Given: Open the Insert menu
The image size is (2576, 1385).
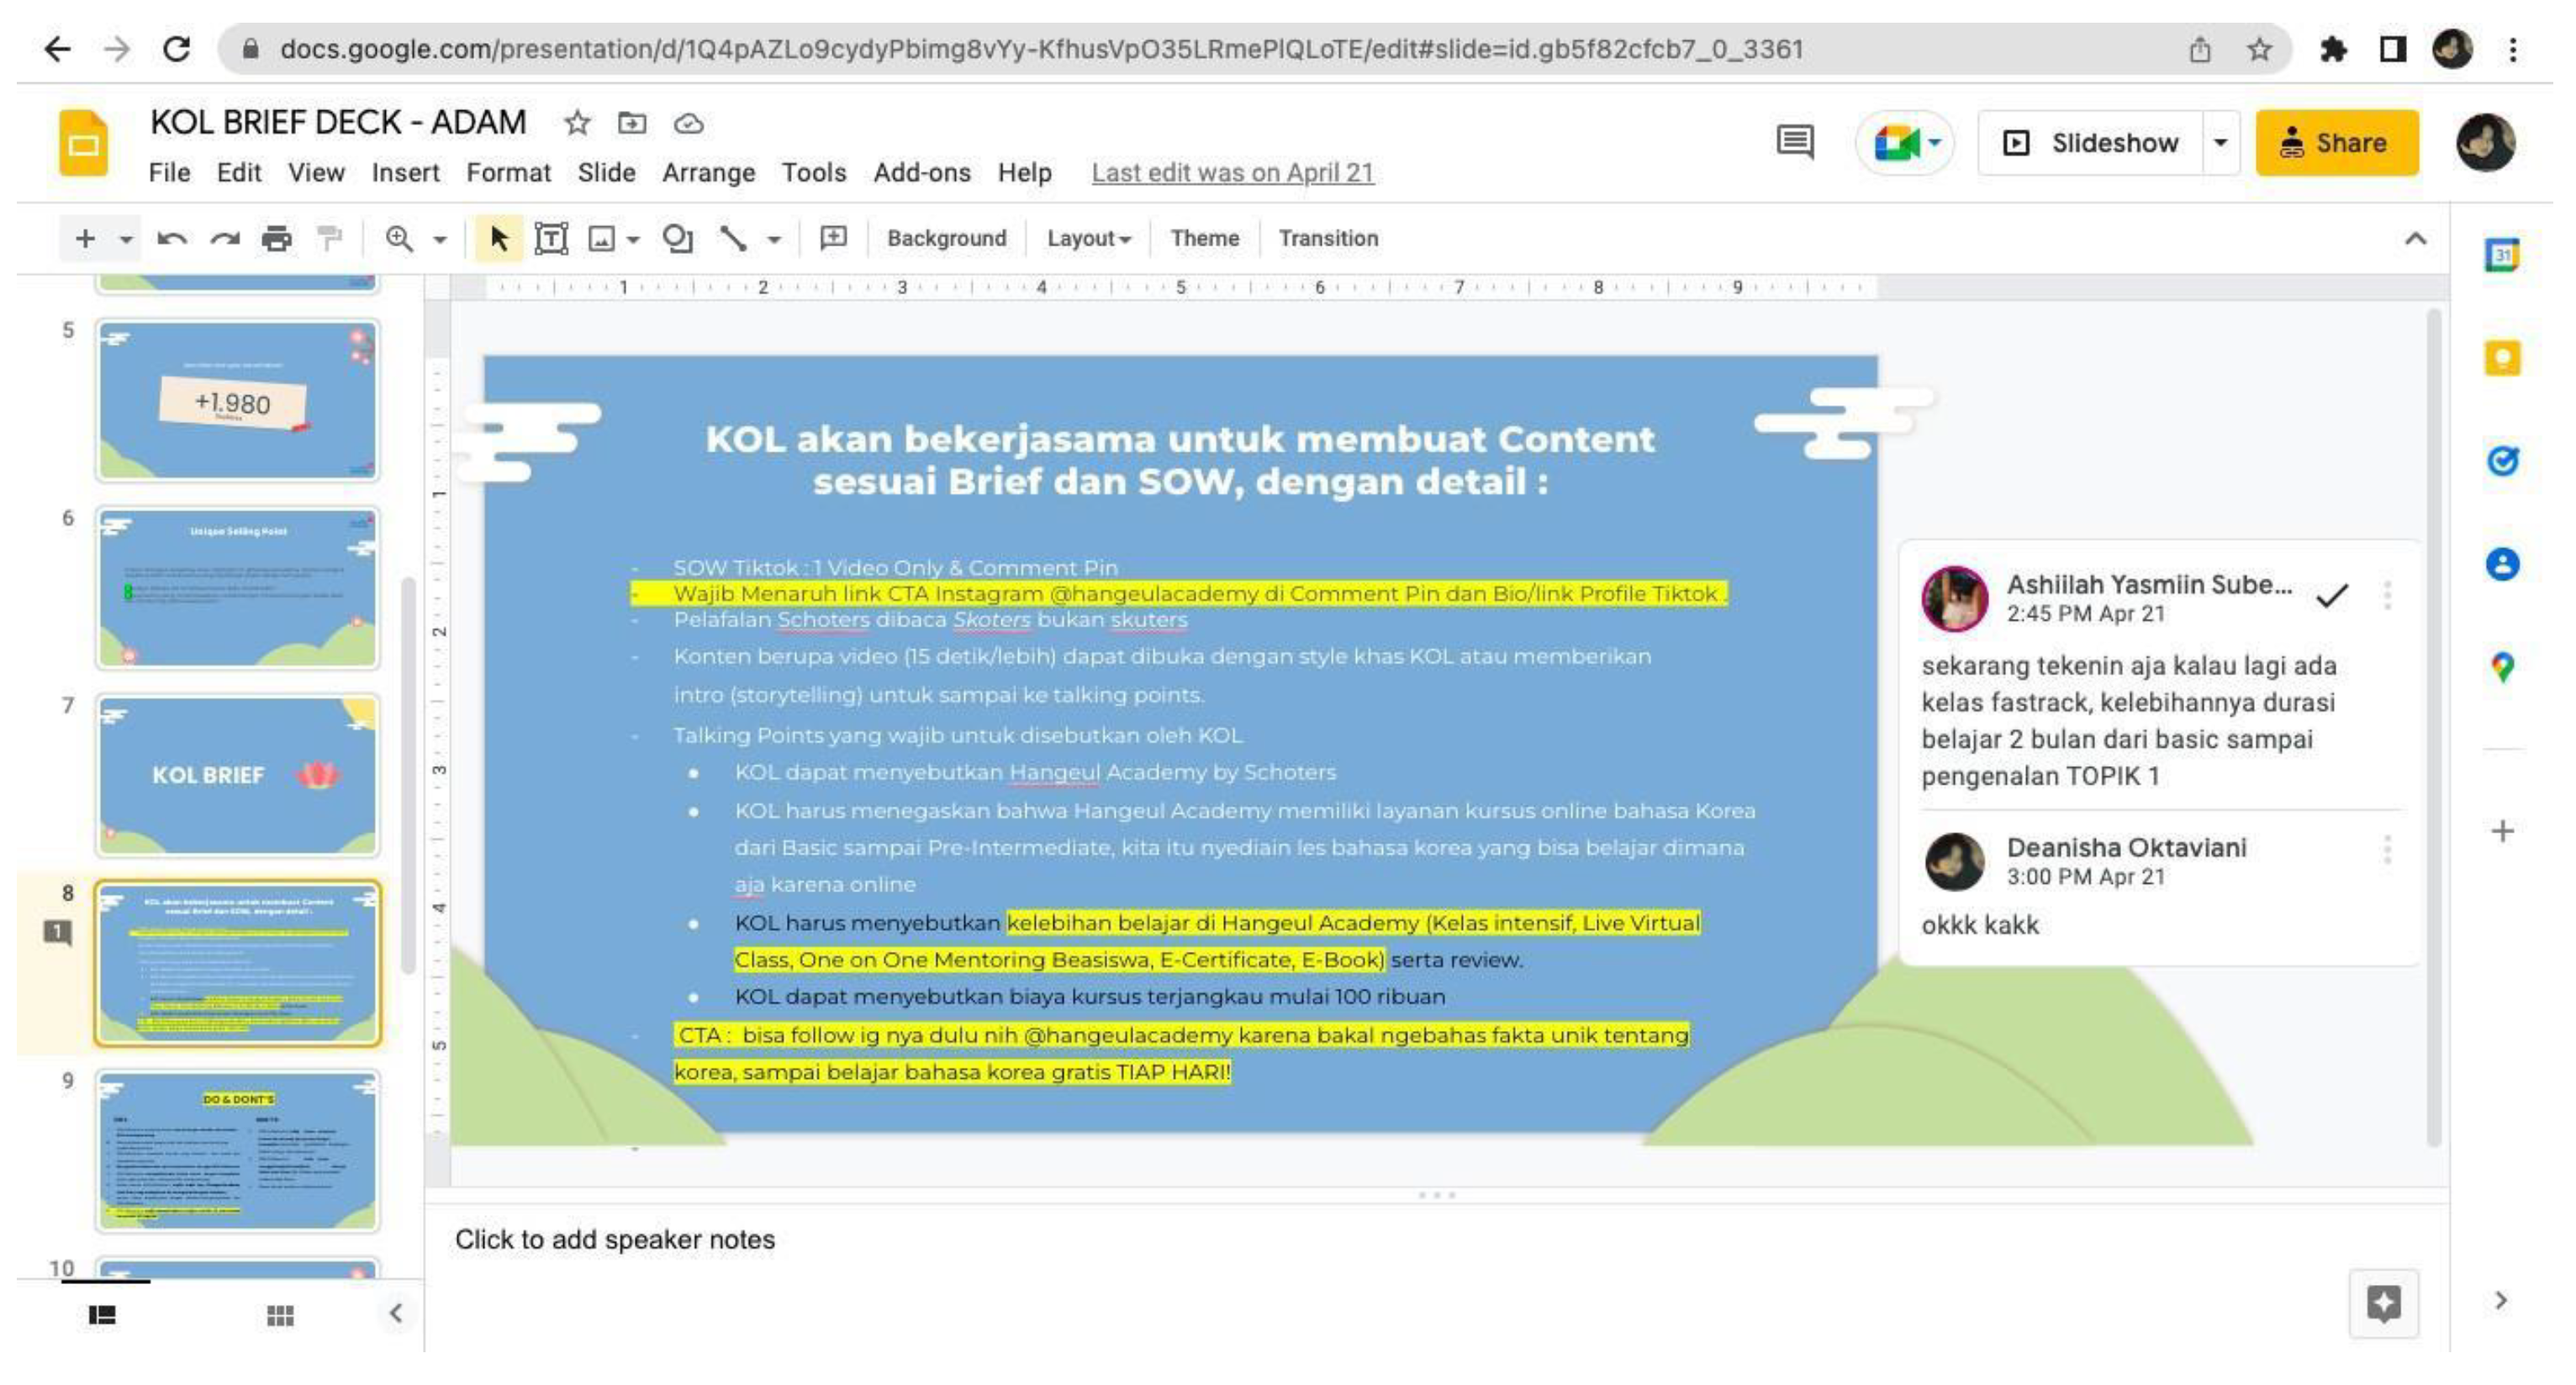Looking at the screenshot, I should (405, 173).
